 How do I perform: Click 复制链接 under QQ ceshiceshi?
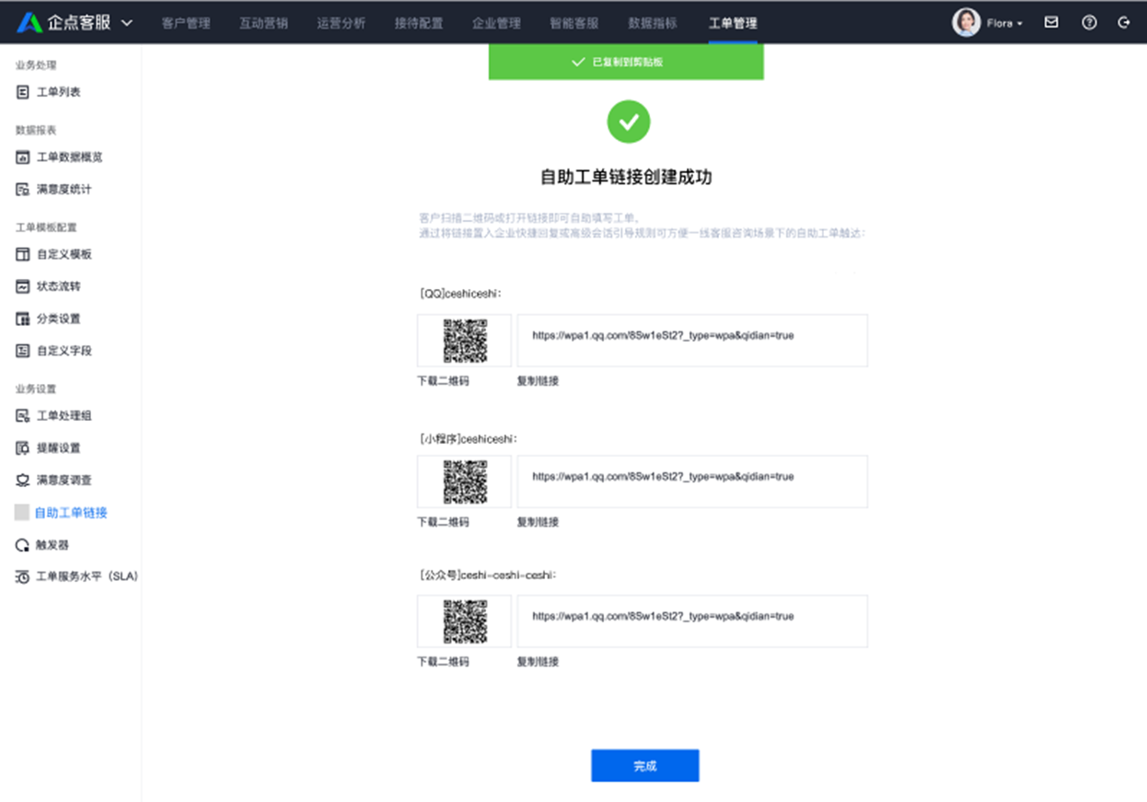[538, 381]
